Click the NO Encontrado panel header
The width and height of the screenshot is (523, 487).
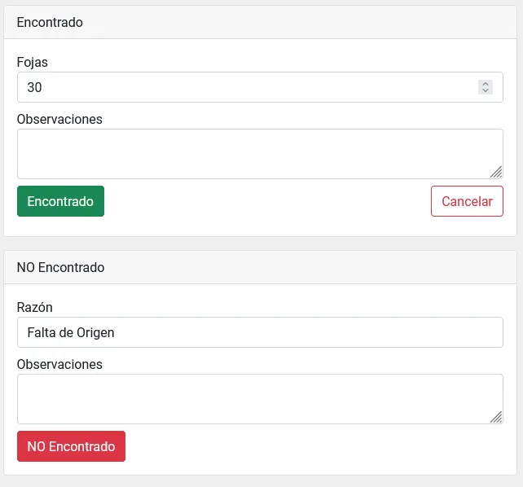pyautogui.click(x=260, y=267)
